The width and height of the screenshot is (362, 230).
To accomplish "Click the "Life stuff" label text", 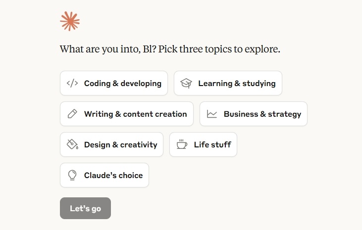I will pyautogui.click(x=212, y=144).
